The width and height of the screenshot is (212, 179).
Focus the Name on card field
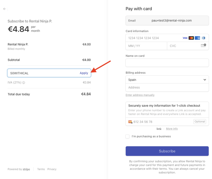[167, 63]
